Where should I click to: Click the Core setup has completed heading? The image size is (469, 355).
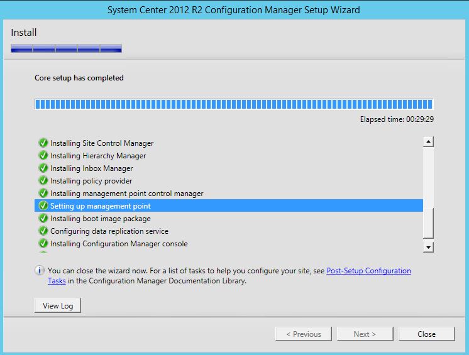point(79,78)
